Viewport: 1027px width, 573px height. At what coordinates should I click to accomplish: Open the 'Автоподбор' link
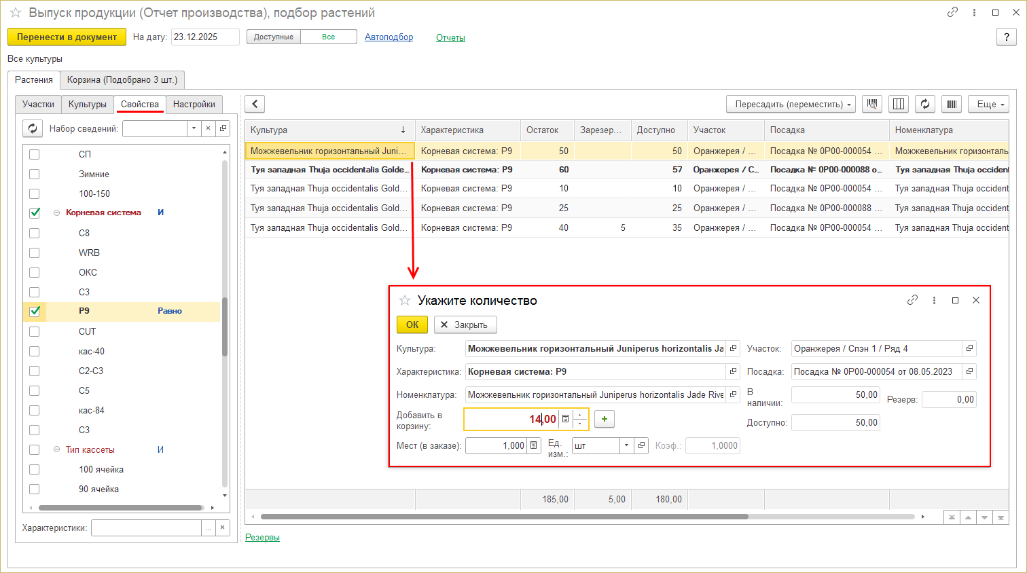[389, 37]
